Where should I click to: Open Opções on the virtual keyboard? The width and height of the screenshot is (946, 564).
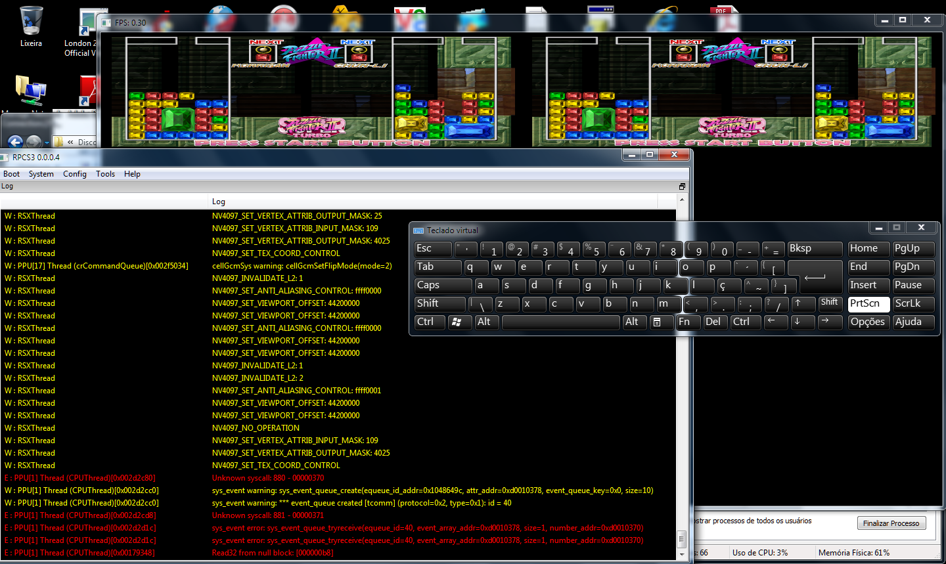868,322
